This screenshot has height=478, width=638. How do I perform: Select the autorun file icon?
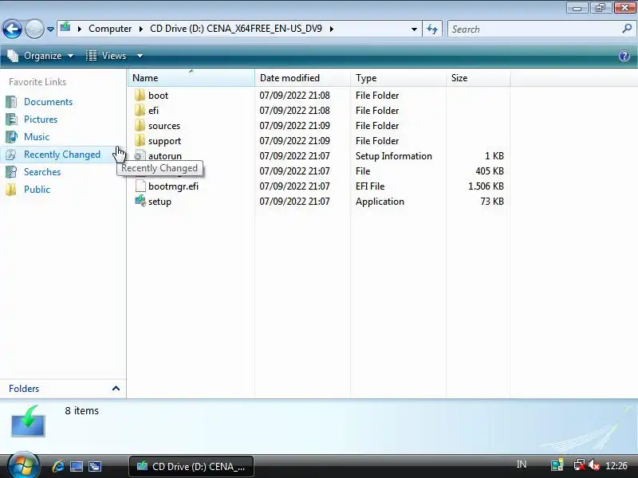coord(140,155)
